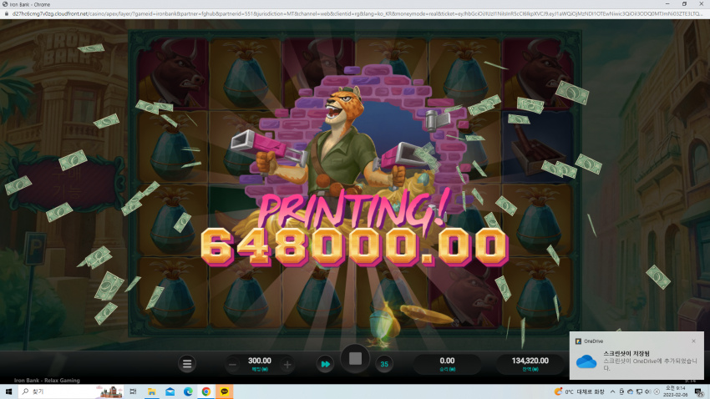This screenshot has height=399, width=710.
Task: Click the 0.00 win display
Action: (447, 361)
